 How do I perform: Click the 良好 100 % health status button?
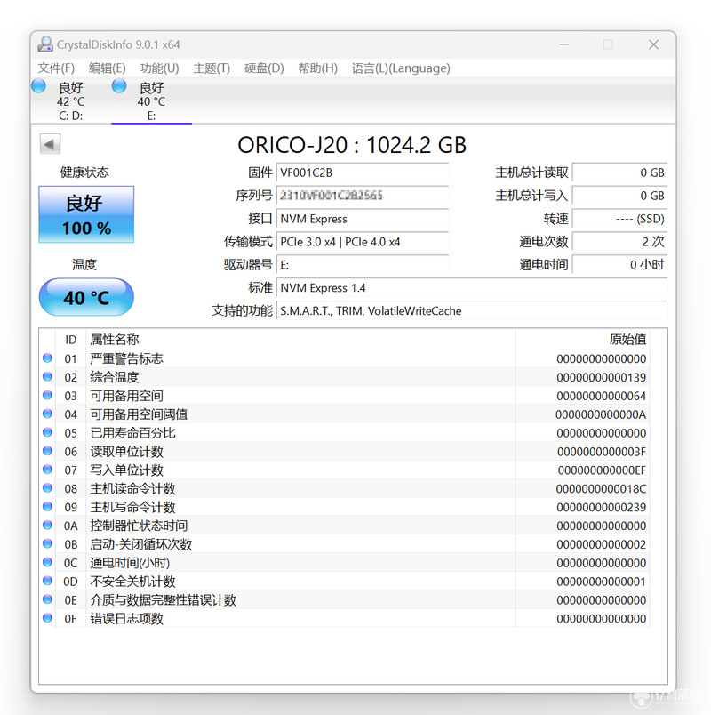(x=86, y=214)
